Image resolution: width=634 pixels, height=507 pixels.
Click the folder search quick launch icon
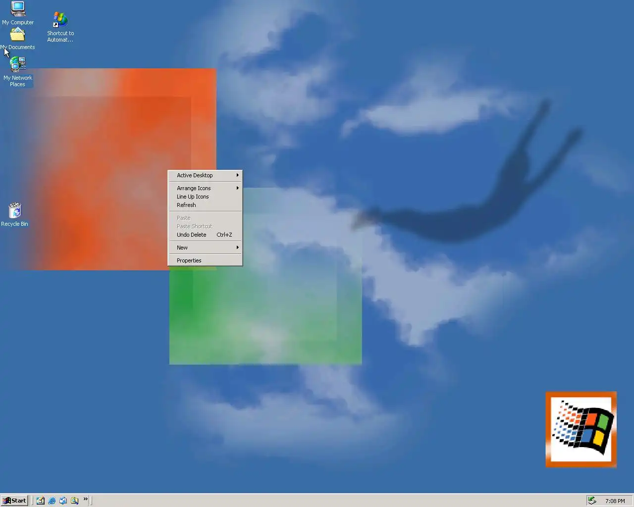pyautogui.click(x=74, y=501)
